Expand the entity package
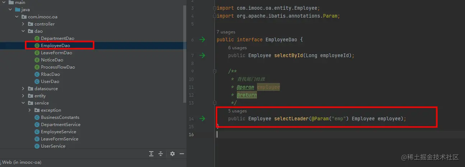Screen dimensions: 465x167 (x=23, y=96)
